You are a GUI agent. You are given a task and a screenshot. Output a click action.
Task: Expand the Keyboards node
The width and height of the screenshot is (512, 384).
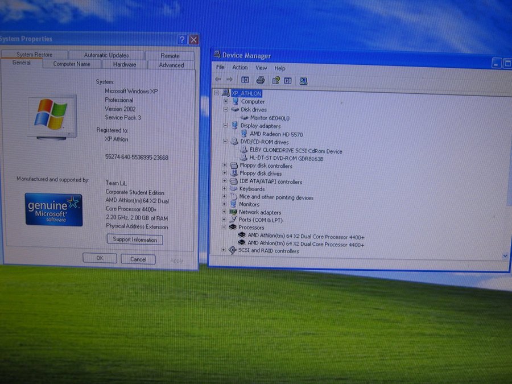coord(225,188)
